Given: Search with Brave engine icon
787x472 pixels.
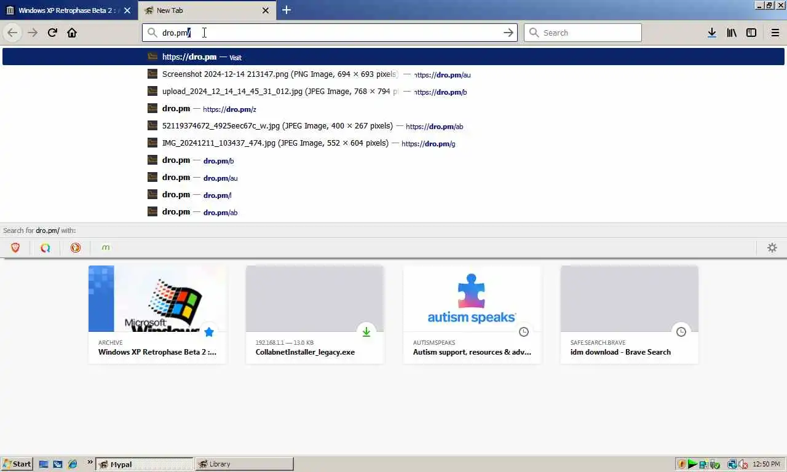Looking at the screenshot, I should (x=15, y=248).
